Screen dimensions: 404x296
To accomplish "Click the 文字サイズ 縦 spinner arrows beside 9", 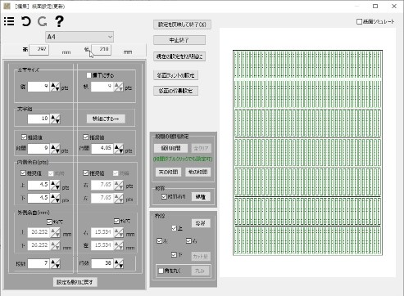I will click(55, 87).
